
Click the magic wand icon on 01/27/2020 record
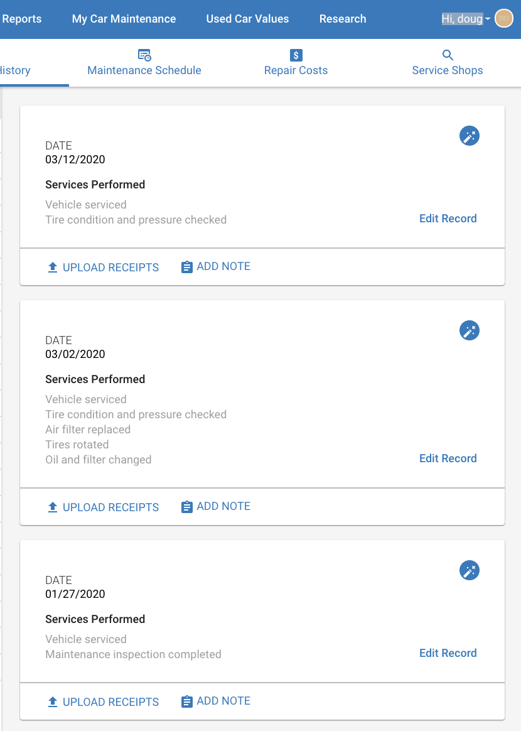click(x=470, y=570)
